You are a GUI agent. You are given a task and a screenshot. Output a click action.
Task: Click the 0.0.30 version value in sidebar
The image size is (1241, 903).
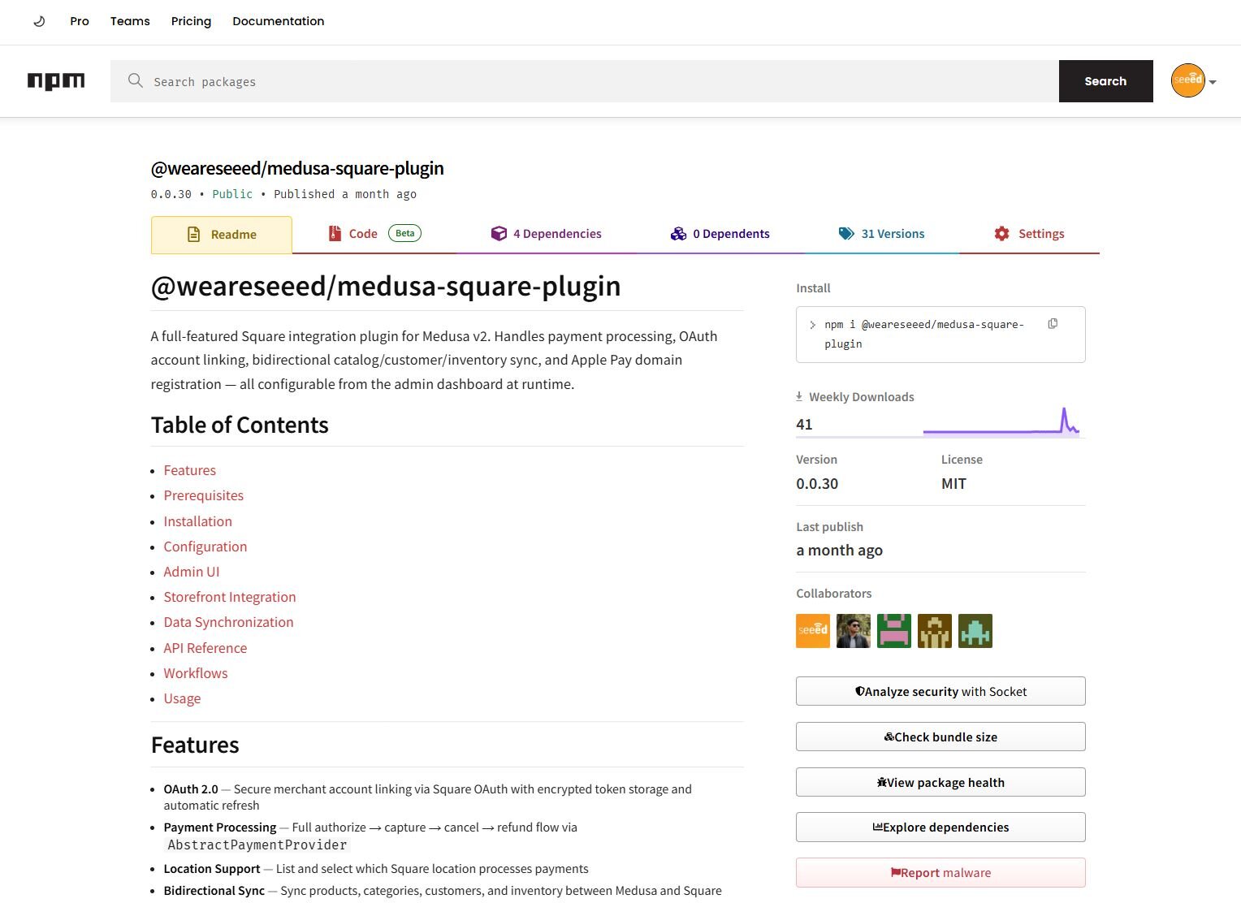(x=817, y=484)
